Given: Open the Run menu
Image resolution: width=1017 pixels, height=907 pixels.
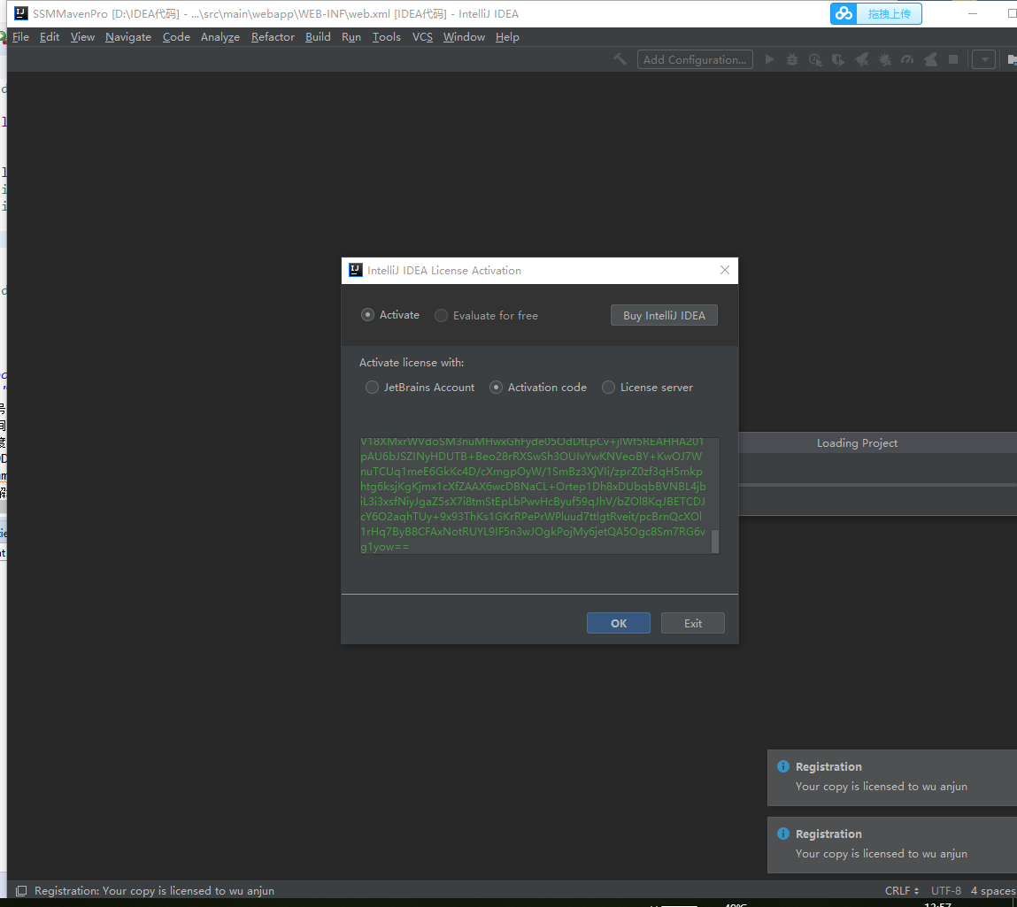Looking at the screenshot, I should [x=351, y=37].
